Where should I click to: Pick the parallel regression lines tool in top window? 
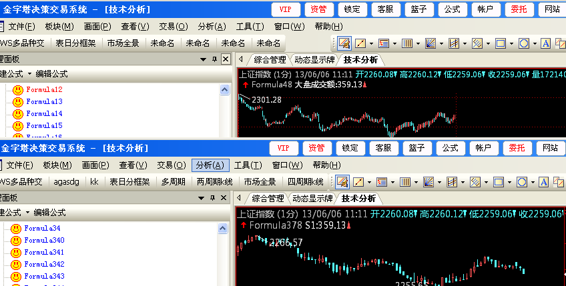pos(477,43)
